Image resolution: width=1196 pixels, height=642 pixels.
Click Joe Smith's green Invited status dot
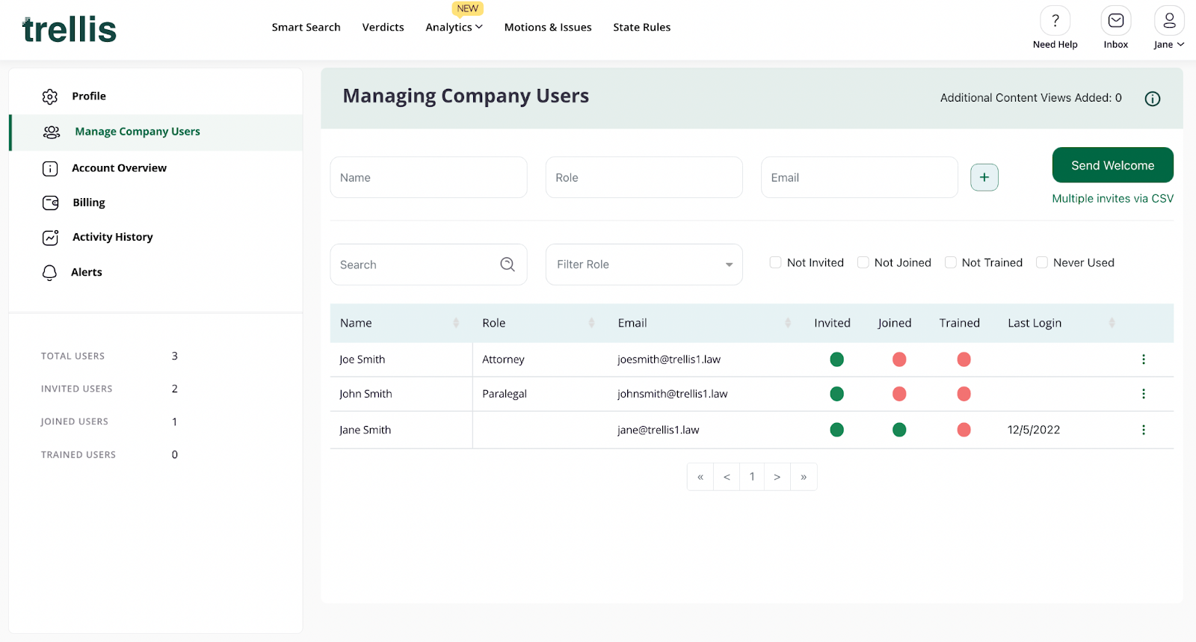point(836,359)
